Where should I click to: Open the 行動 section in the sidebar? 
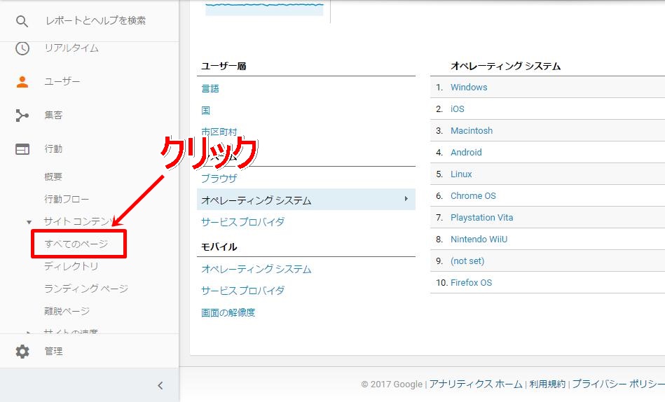click(53, 149)
